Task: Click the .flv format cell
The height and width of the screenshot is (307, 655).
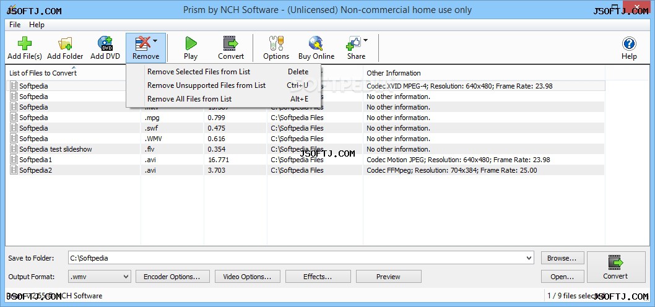Action: [150, 149]
